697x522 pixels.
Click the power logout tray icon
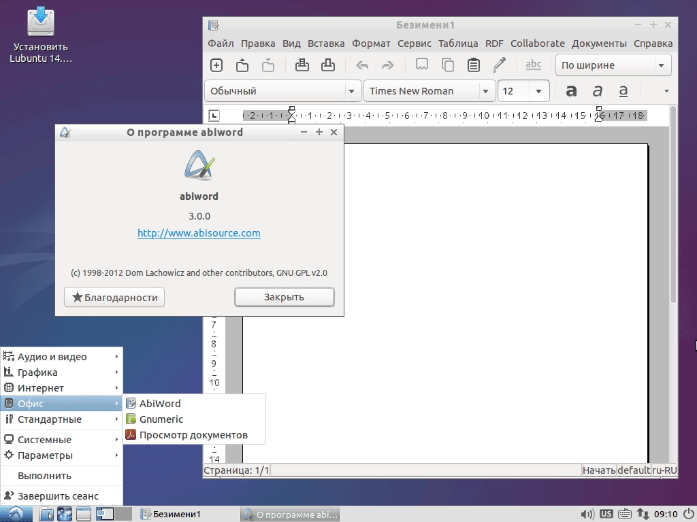click(x=688, y=514)
